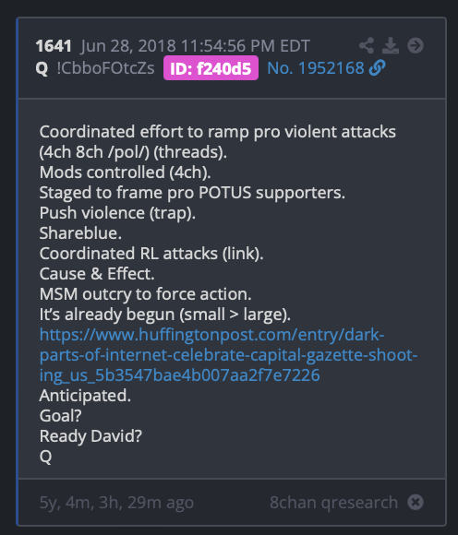
Task: Click the post number 1641
Action: point(54,46)
